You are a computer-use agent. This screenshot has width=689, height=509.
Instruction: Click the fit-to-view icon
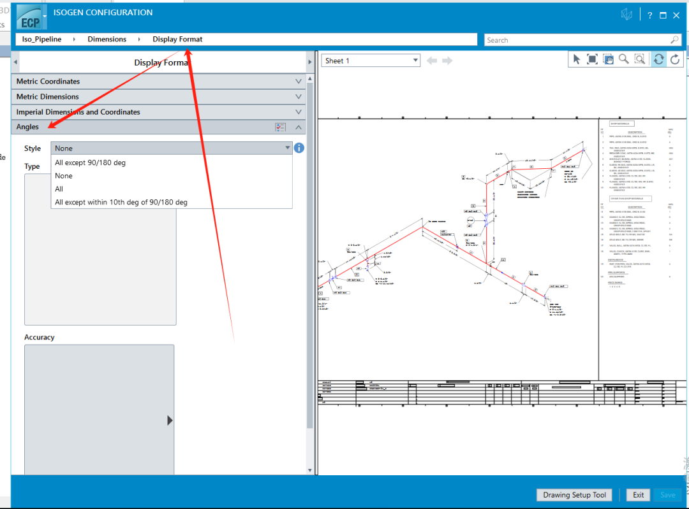592,59
